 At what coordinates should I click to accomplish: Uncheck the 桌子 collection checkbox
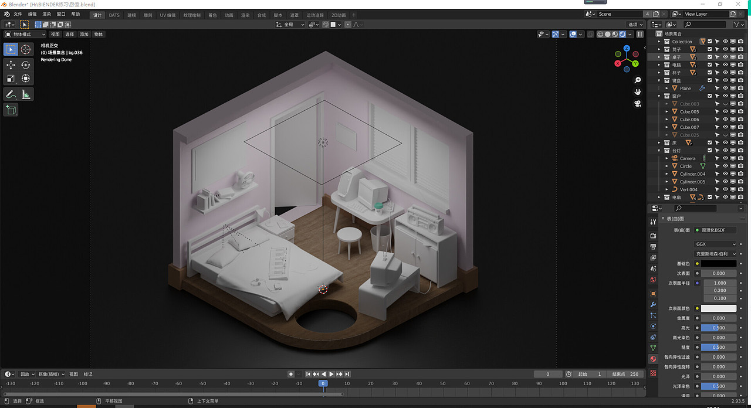pos(709,57)
